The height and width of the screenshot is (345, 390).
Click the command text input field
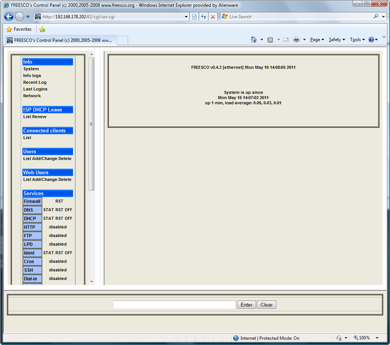pos(174,305)
